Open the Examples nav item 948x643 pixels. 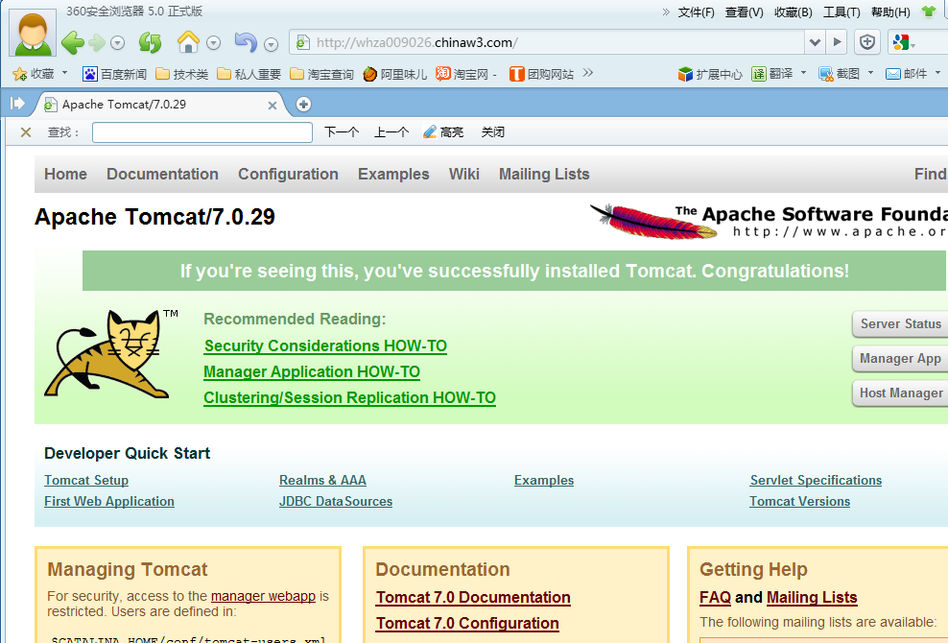tap(393, 175)
